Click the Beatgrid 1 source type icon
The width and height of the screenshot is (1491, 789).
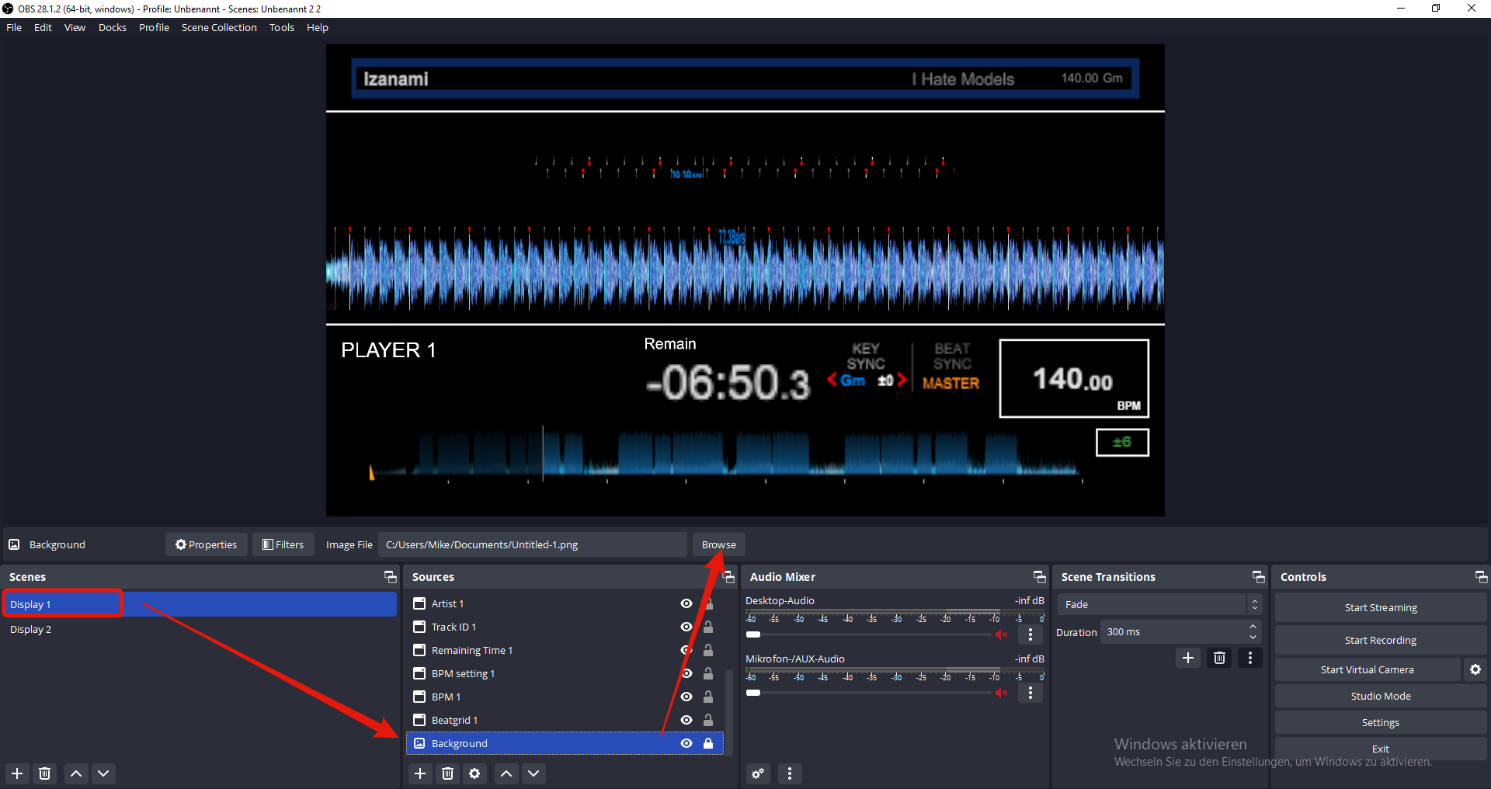point(419,720)
